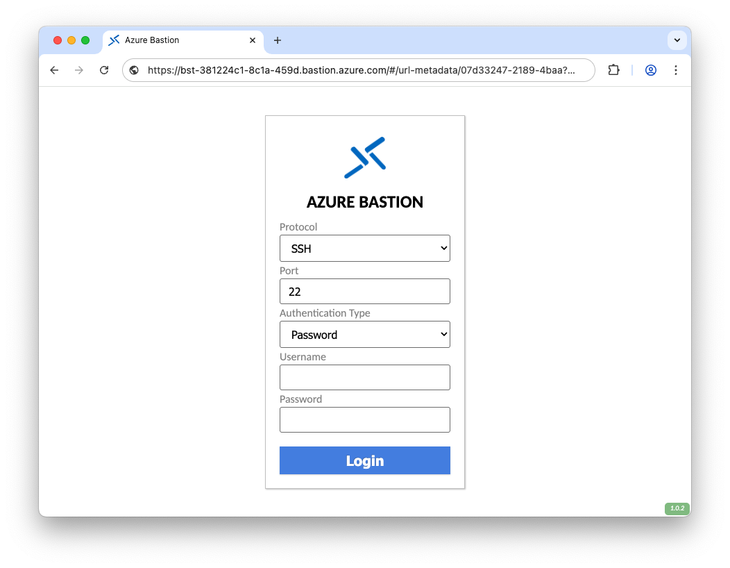This screenshot has height=568, width=730.
Task: Click the Authentication Type label
Action: tap(325, 313)
